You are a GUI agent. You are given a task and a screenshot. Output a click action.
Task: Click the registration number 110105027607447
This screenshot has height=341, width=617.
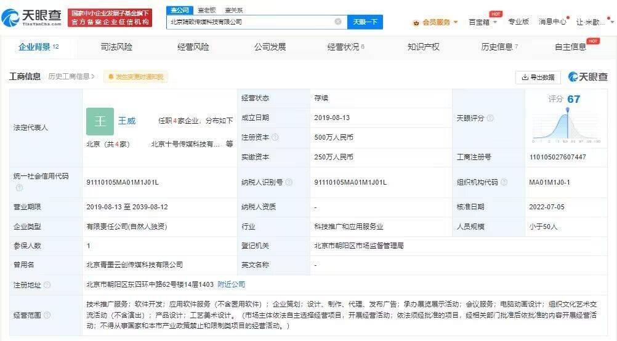click(558, 157)
